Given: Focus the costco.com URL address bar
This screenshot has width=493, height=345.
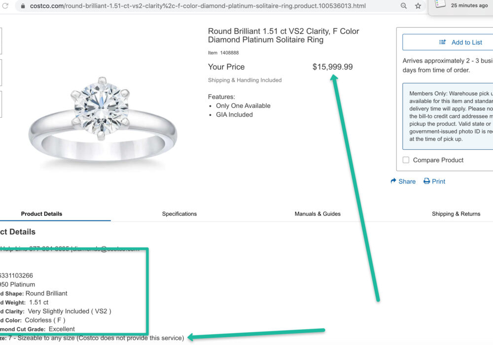Looking at the screenshot, I should point(197,6).
